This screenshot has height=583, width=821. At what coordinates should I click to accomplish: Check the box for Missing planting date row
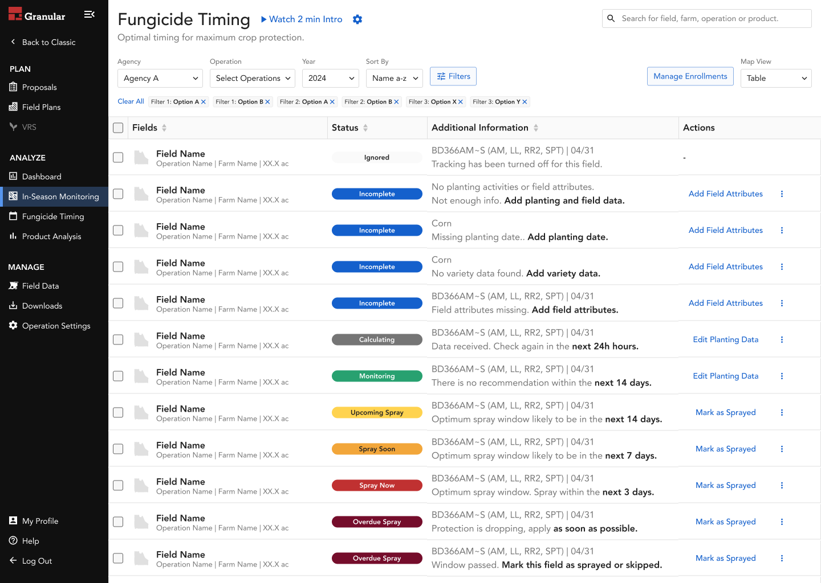[x=118, y=231]
